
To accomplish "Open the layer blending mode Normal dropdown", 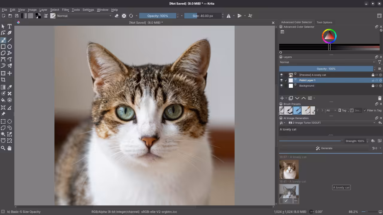I will click(326, 62).
